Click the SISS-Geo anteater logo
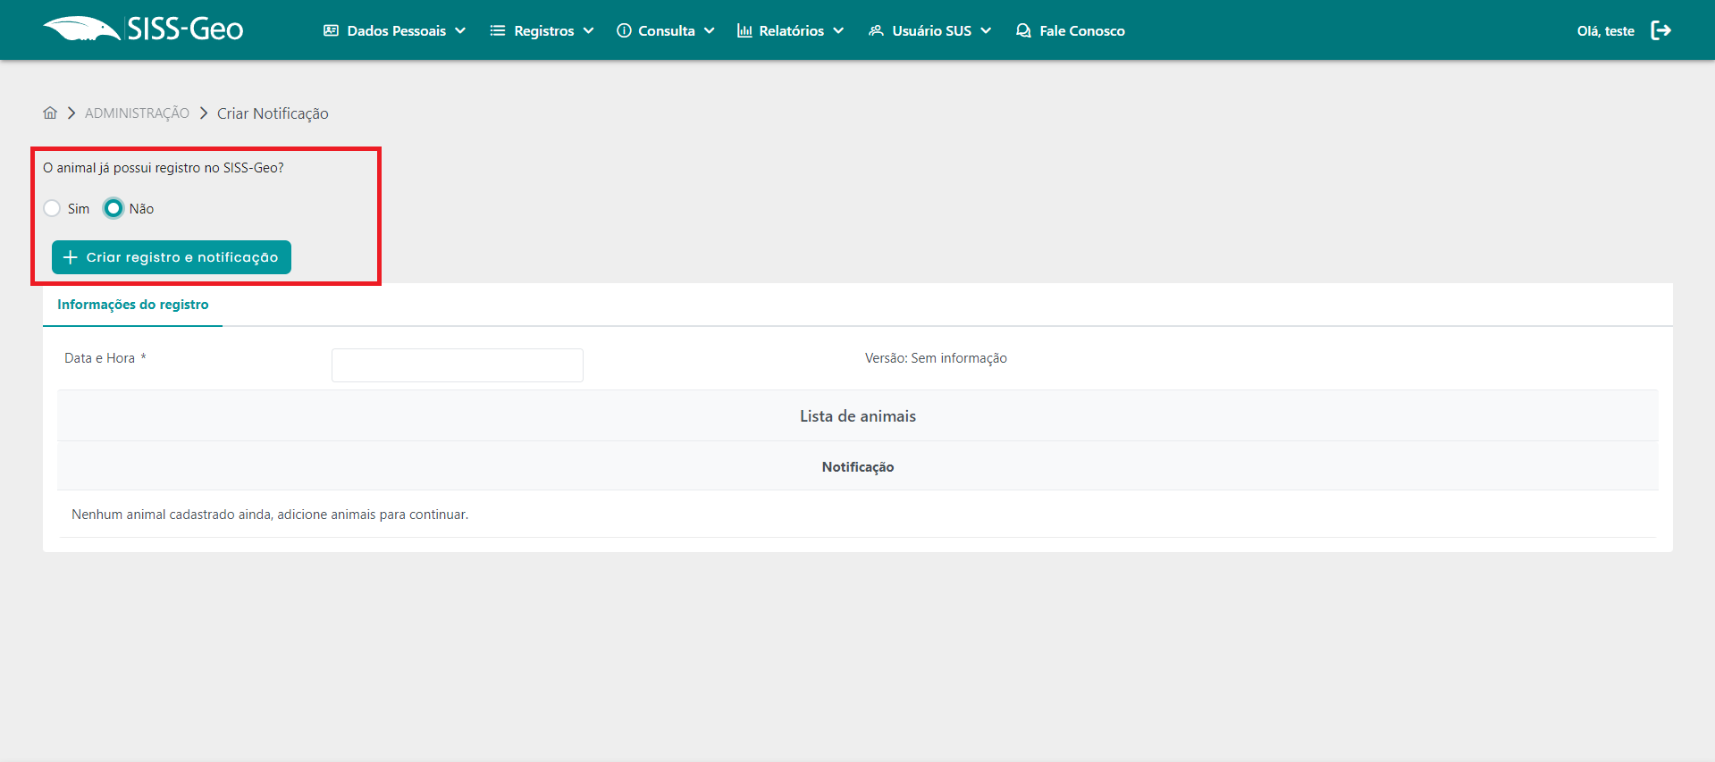 [82, 29]
